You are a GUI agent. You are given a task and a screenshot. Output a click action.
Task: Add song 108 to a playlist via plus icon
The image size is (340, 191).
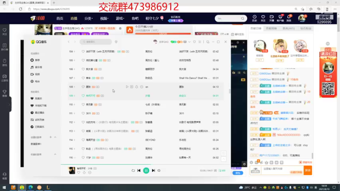pyautogui.click(x=132, y=87)
